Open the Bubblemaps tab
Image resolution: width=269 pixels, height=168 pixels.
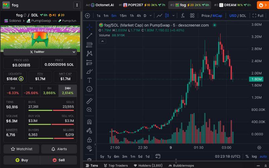pyautogui.click(x=181, y=165)
